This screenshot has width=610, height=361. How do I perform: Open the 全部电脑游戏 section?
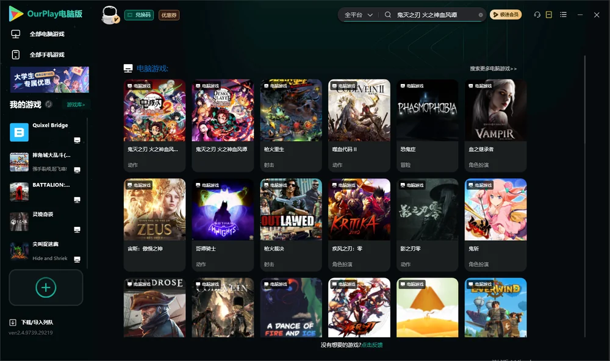47,34
